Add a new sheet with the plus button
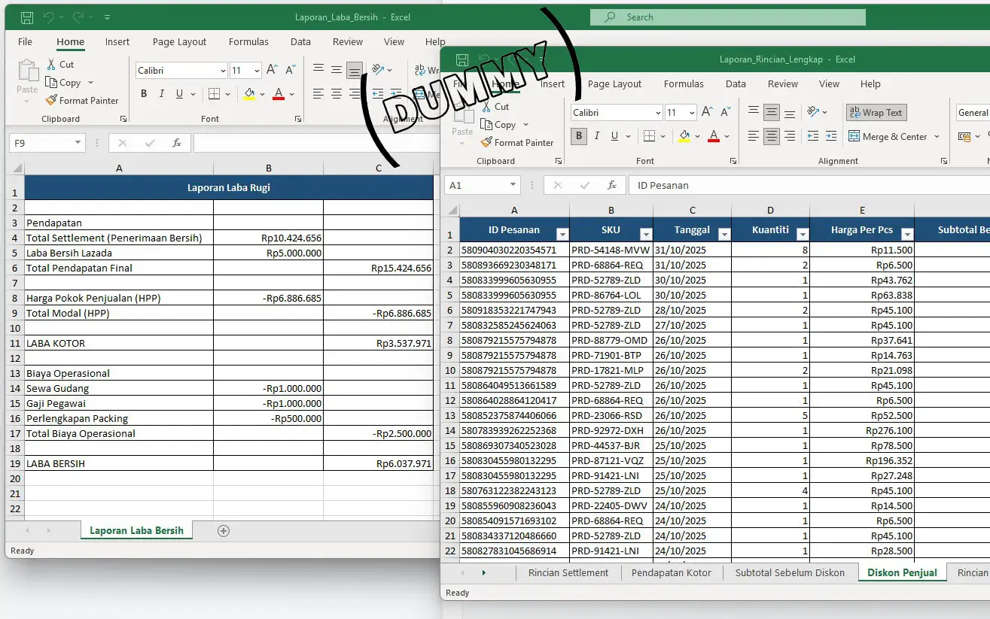The height and width of the screenshot is (619, 990). [x=223, y=530]
